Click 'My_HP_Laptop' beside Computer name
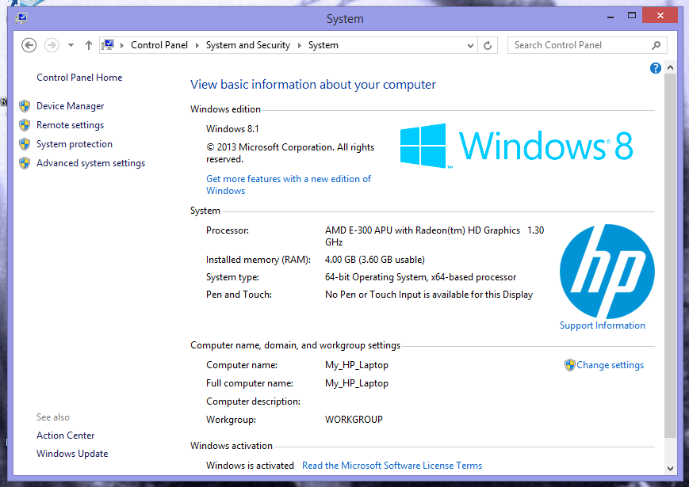689x487 pixels. tap(356, 365)
